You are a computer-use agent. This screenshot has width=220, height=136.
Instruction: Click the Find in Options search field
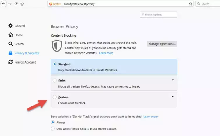click(x=159, y=15)
